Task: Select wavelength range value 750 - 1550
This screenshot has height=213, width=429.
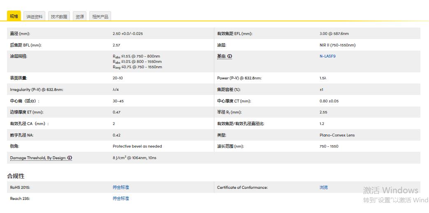Action: coord(329,146)
